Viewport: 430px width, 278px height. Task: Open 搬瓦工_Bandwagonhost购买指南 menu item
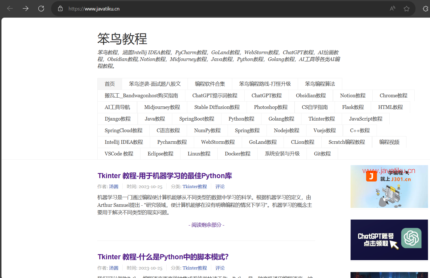coord(141,96)
